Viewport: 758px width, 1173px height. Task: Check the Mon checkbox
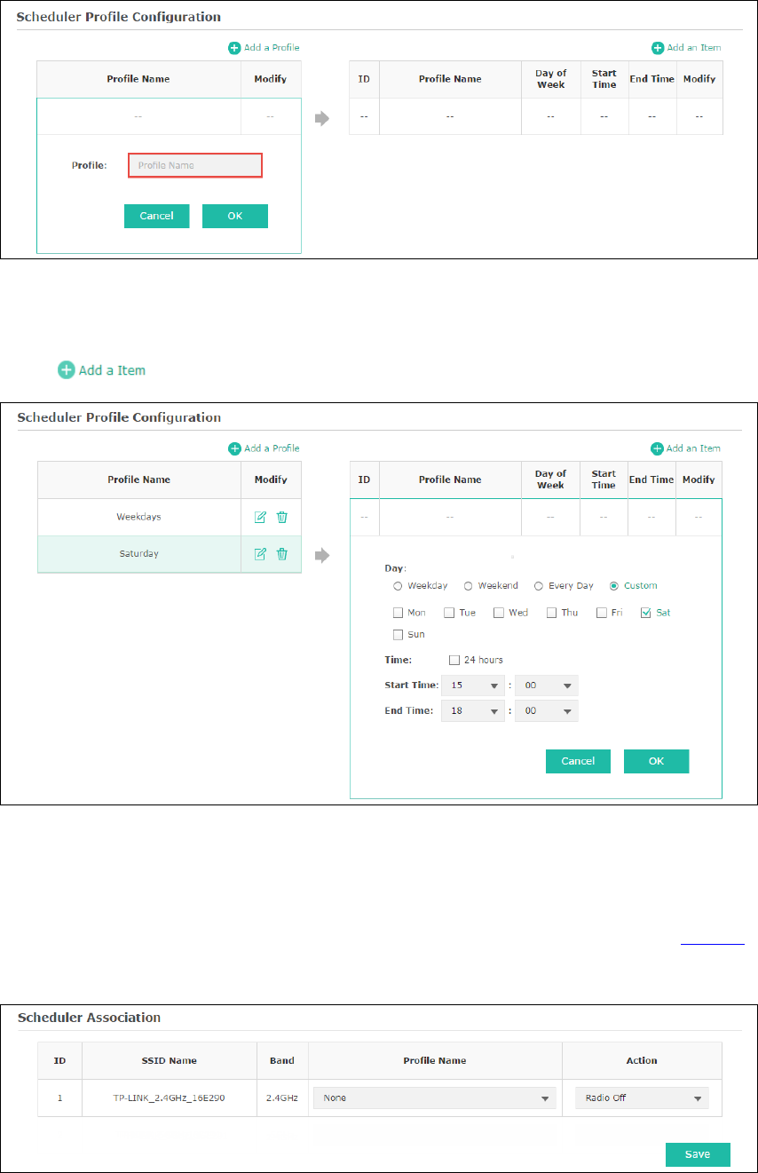tap(399, 613)
